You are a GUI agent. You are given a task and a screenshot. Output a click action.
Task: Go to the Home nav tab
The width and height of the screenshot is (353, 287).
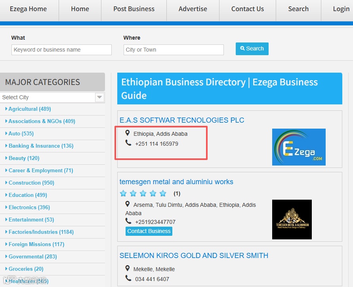coord(80,9)
